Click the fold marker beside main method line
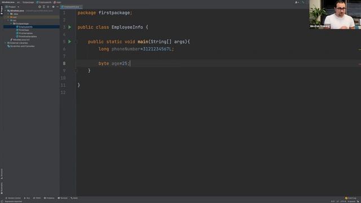 pos(76,42)
